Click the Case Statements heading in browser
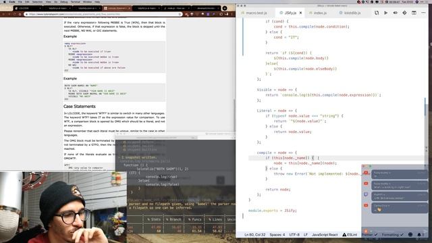 tap(80, 107)
